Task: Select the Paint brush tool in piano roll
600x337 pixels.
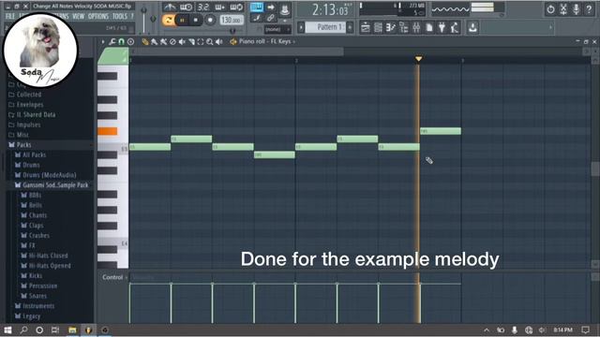Action: coord(154,41)
